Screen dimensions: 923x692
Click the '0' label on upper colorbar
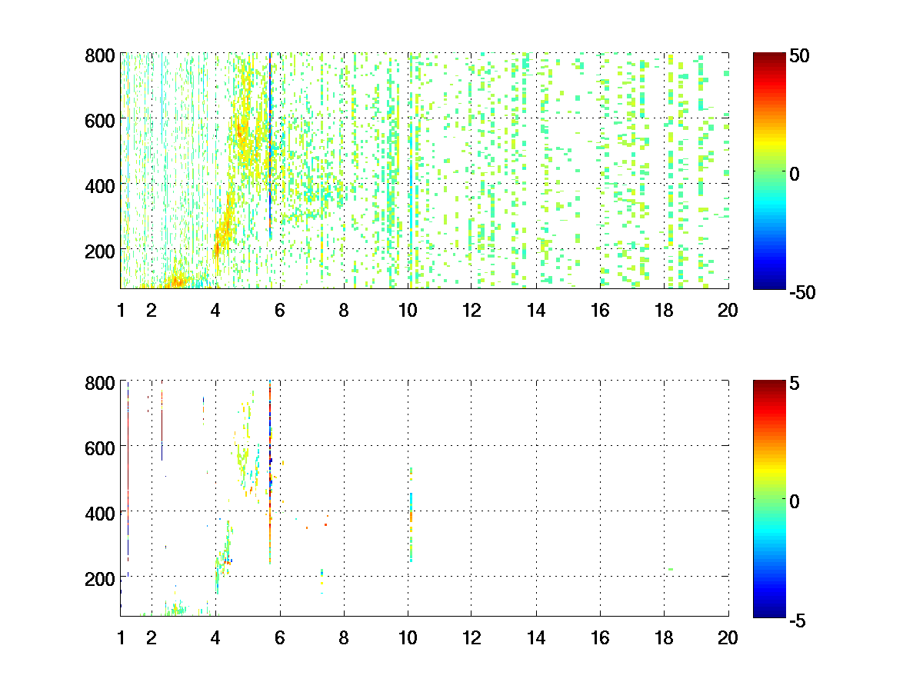click(794, 174)
